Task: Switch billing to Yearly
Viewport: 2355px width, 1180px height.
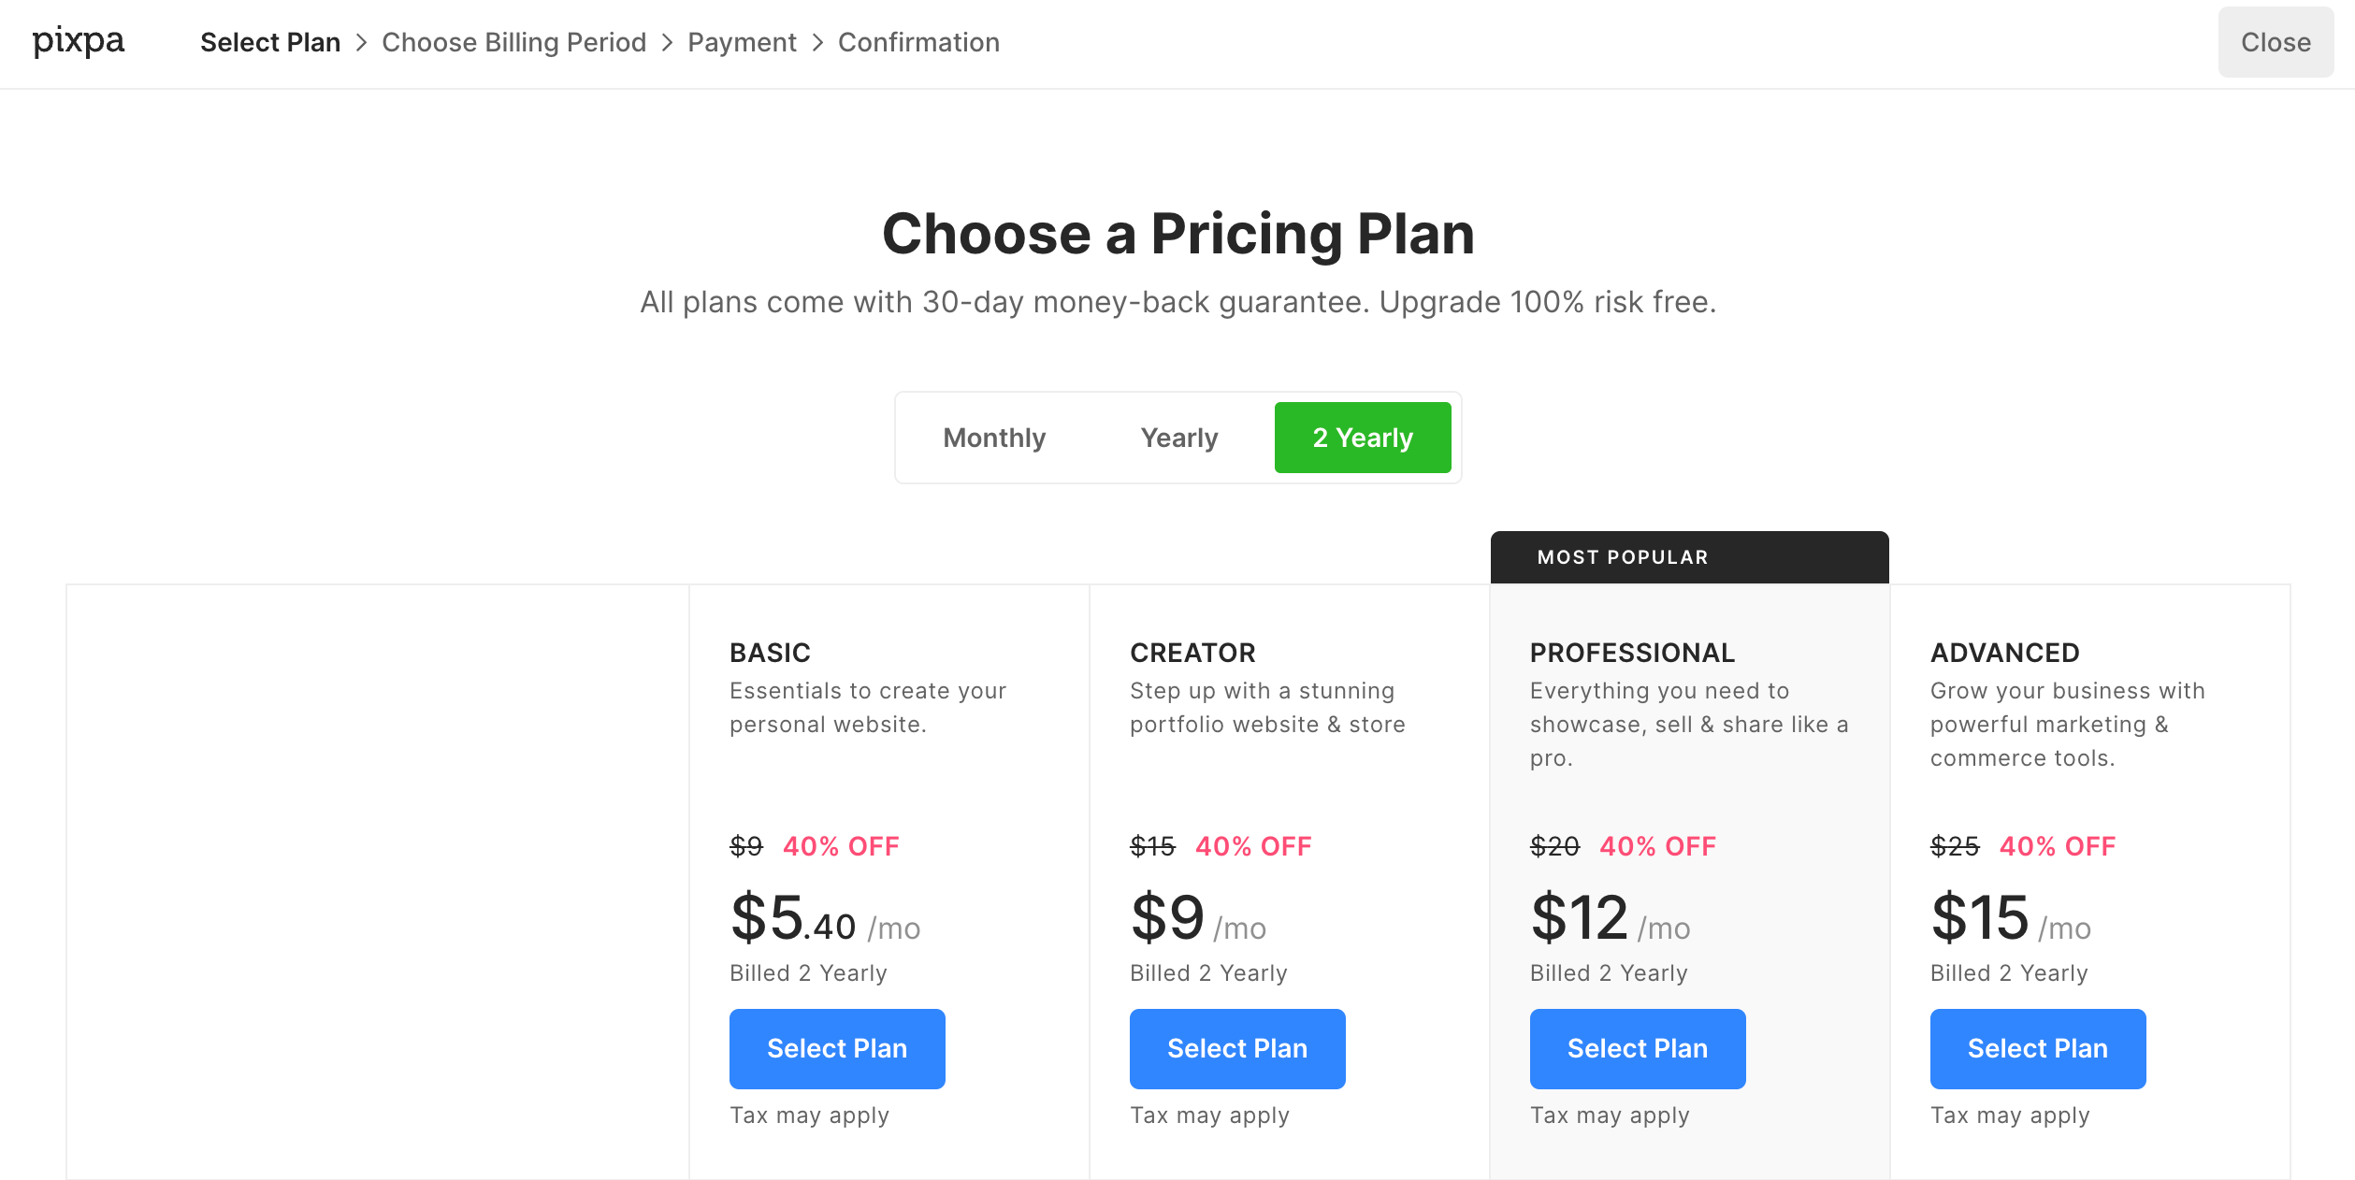Action: (x=1178, y=438)
